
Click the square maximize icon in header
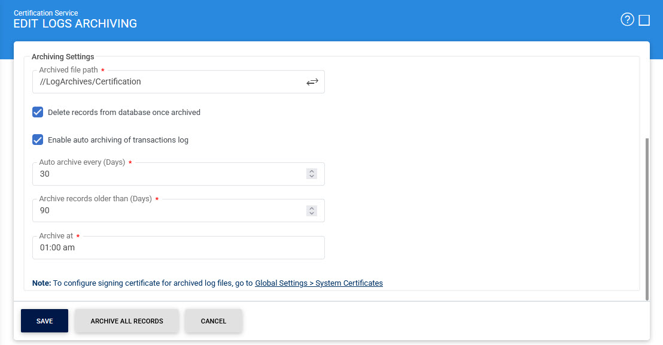(x=644, y=20)
